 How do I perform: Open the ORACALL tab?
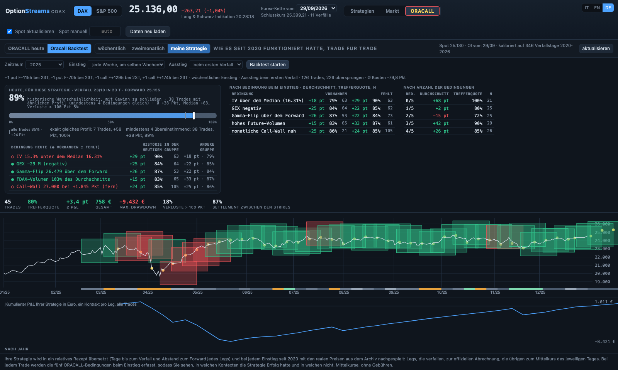tap(422, 11)
